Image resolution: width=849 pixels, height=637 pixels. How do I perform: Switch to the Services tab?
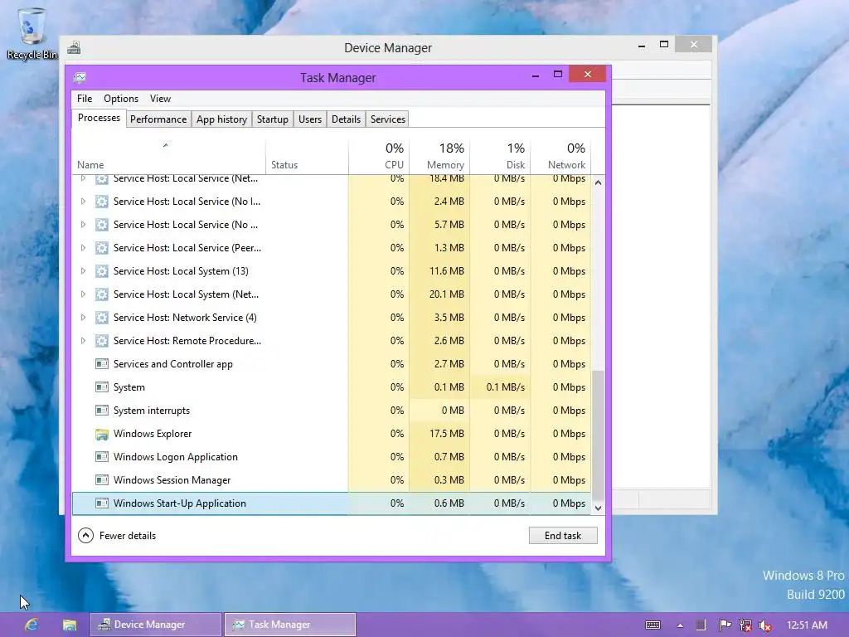pyautogui.click(x=388, y=119)
